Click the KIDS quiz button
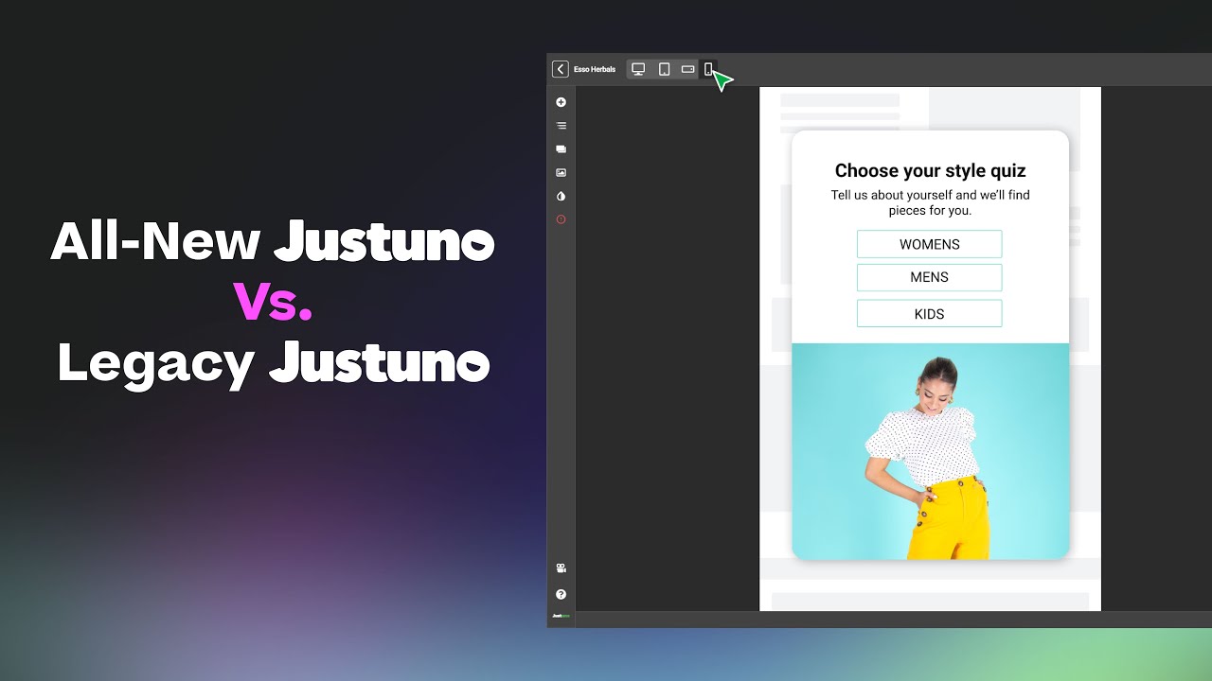Image resolution: width=1212 pixels, height=681 pixels. 930,314
